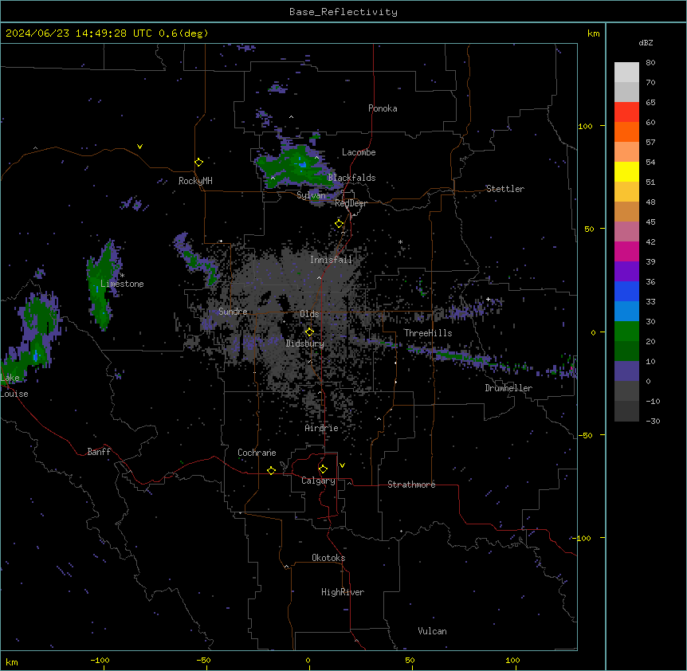The image size is (687, 671).
Task: Click the Limestone label
Action: point(122,284)
